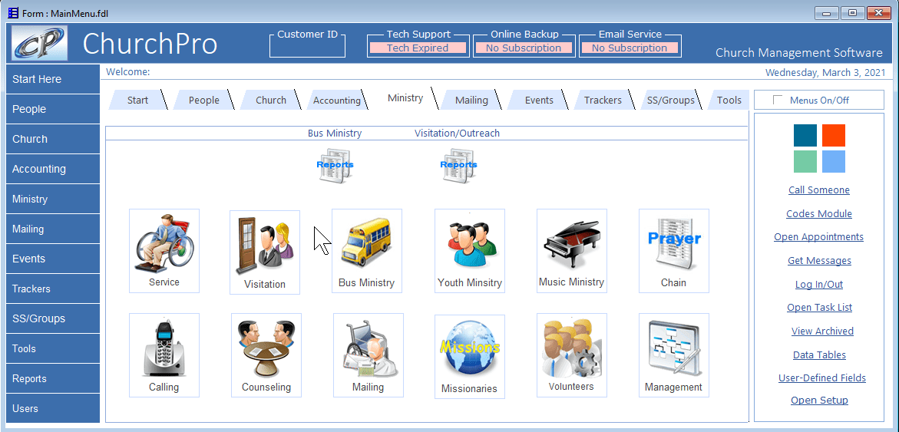Open the Counseling round table icon

point(266,355)
